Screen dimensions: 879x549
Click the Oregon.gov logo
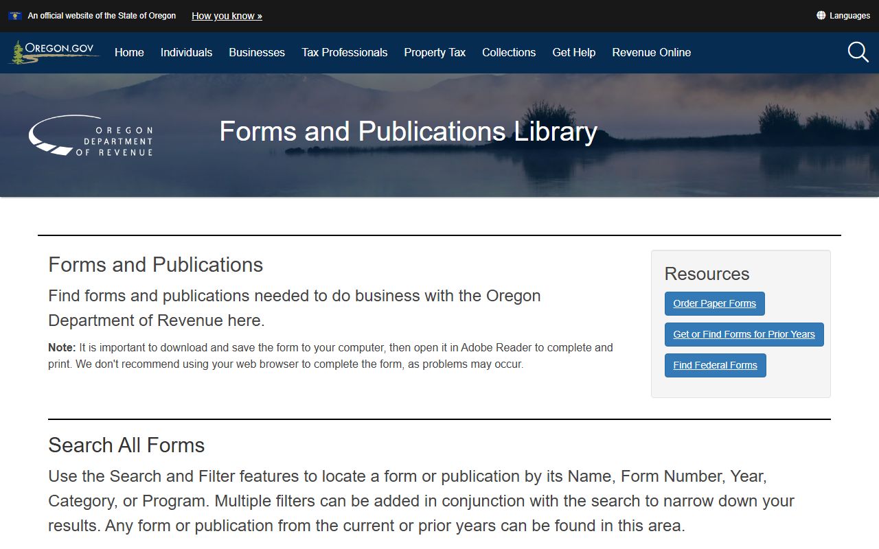tap(54, 52)
